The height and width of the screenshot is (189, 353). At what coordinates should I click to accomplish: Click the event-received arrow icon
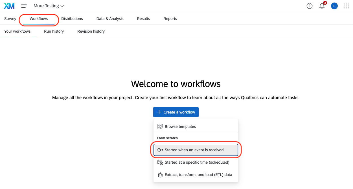160,150
